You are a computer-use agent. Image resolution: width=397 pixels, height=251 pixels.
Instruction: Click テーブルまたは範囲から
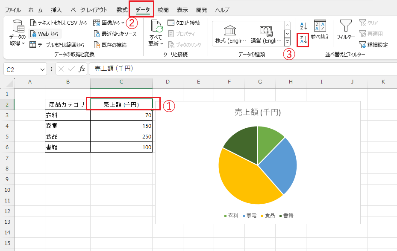tap(57, 45)
